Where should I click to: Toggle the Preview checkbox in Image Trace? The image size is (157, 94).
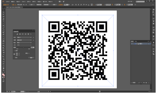[x=14, y=58]
